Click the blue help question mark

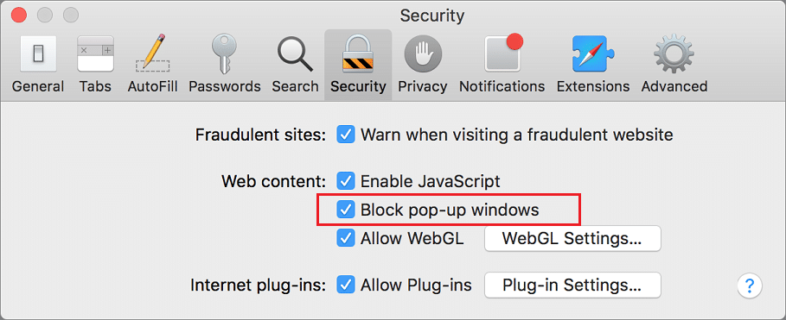click(750, 286)
